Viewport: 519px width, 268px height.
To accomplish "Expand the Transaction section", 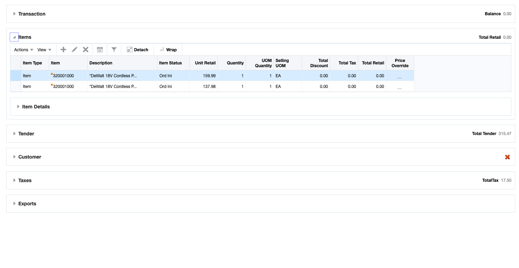I will (x=14, y=14).
